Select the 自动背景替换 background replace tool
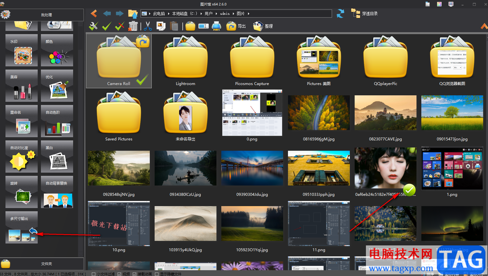The height and width of the screenshot is (276, 488). point(57,192)
